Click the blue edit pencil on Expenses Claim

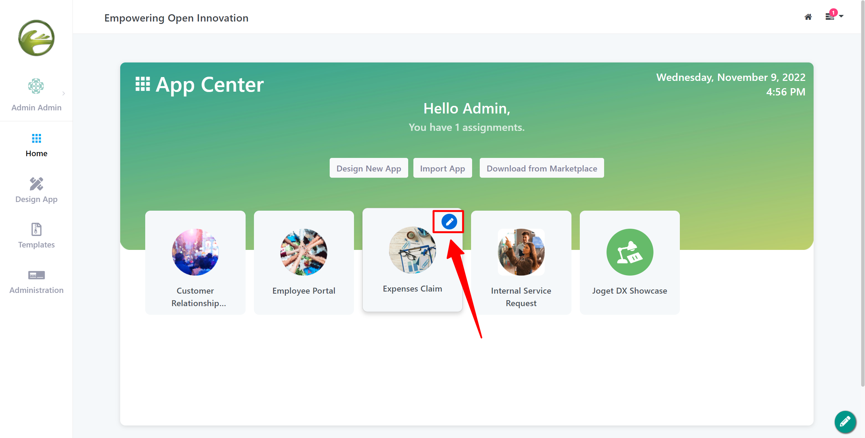point(449,221)
